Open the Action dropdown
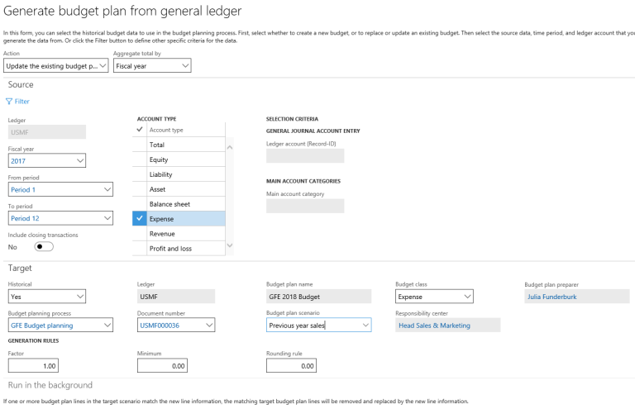Screen dimensions: 635x409 tap(56, 66)
